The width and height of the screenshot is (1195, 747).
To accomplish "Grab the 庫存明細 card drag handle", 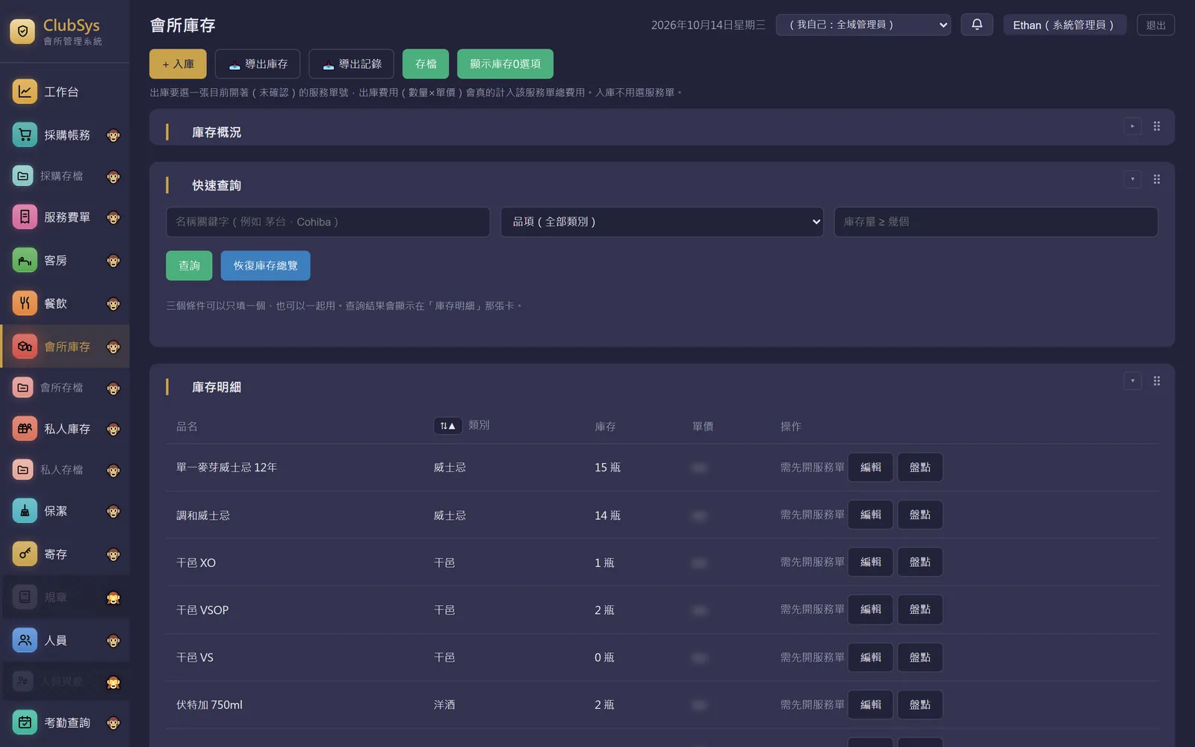I will click(x=1157, y=381).
